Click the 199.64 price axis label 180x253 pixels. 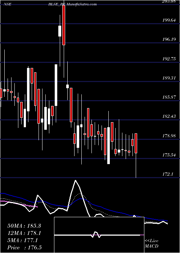169,20
